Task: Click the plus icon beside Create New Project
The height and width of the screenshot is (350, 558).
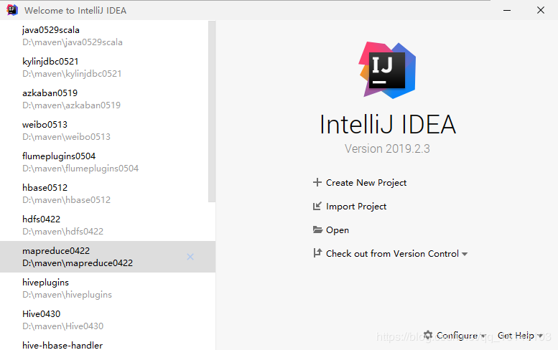Action: pyautogui.click(x=317, y=183)
